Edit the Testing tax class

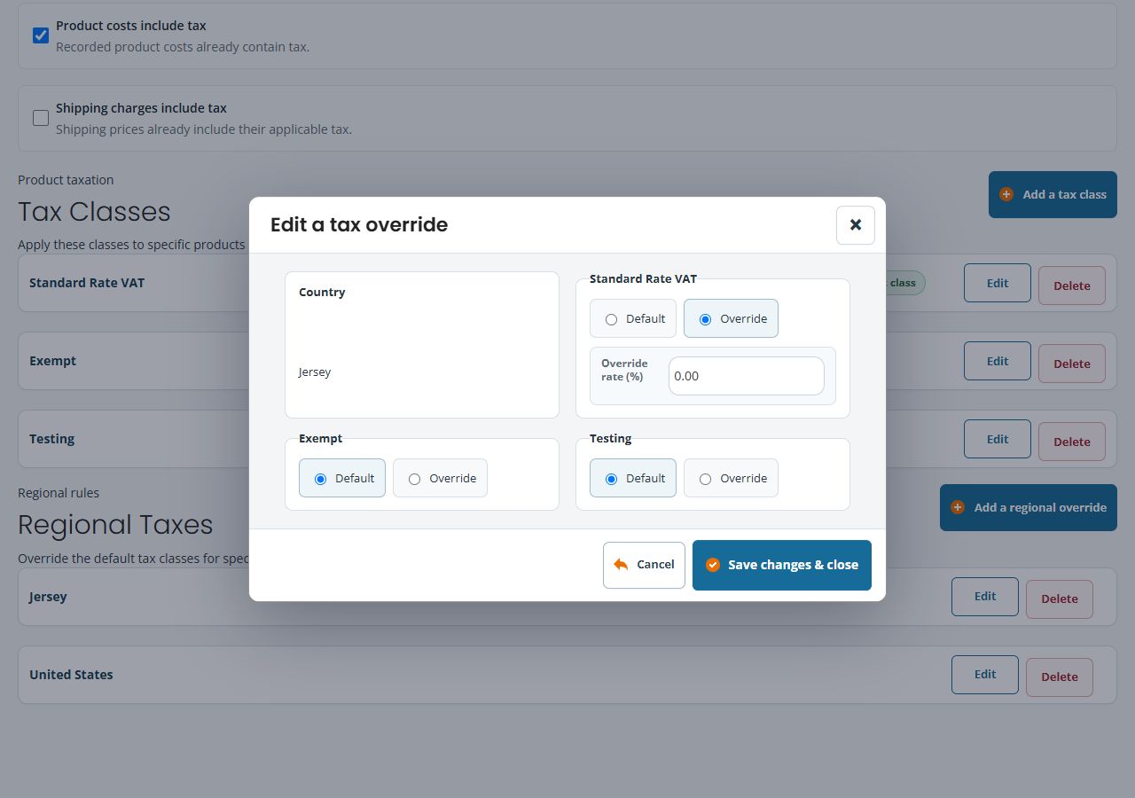[998, 439]
